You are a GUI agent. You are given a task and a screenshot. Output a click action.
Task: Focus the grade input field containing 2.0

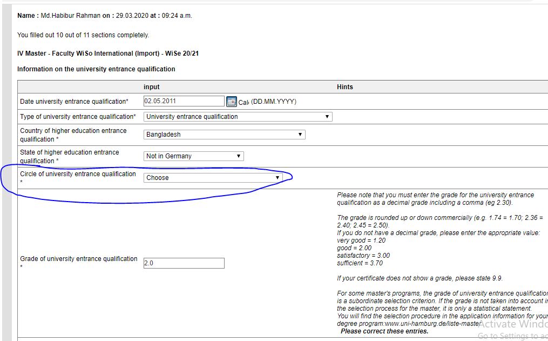184,263
